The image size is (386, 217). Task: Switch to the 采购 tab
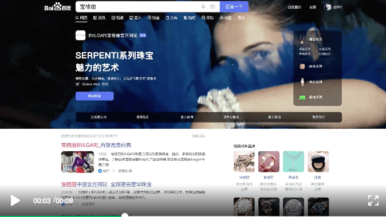[207, 18]
